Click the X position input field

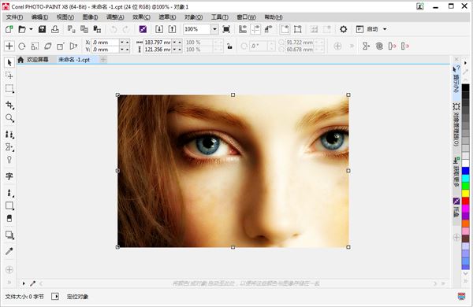click(106, 43)
